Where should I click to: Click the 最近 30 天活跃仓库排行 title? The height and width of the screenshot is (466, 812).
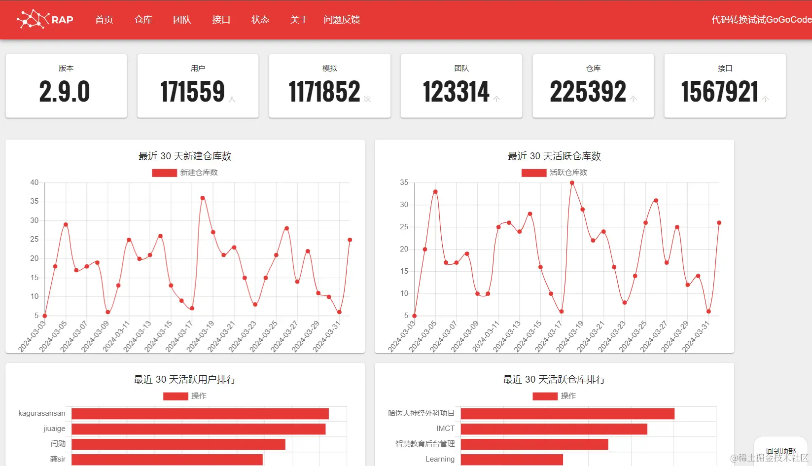point(554,380)
